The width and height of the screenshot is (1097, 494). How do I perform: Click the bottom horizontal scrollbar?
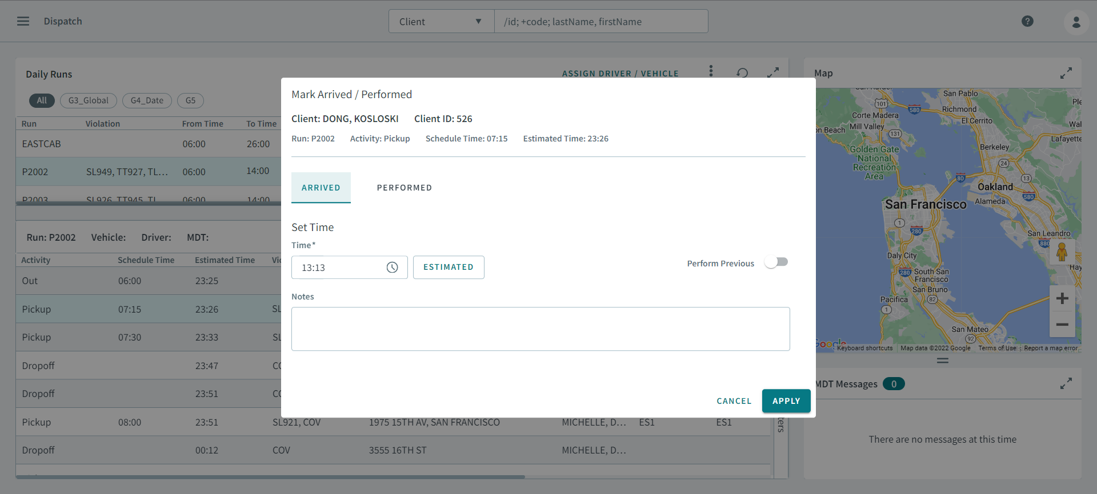pos(270,476)
